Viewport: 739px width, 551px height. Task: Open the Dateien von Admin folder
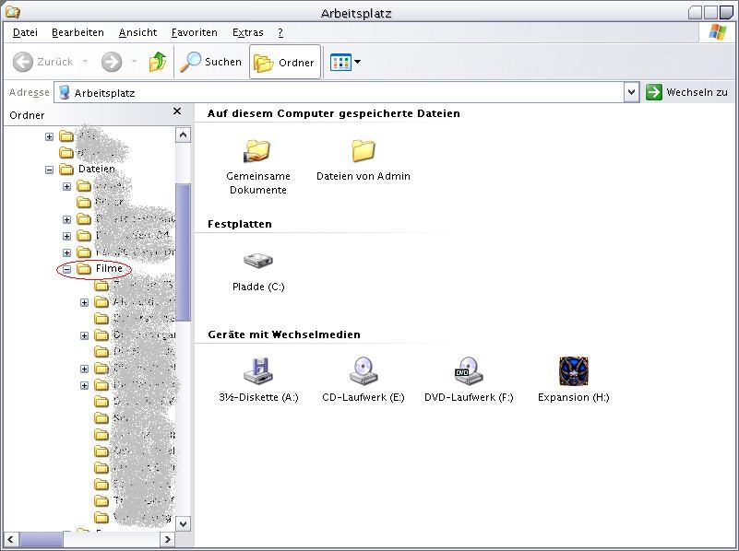click(x=363, y=158)
